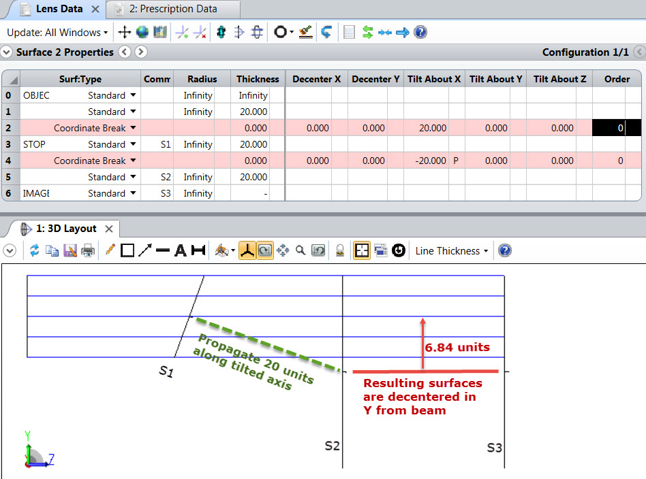Screen dimensions: 646x479
Task: Click the help icon in Lens Data toolbar
Action: coord(420,32)
